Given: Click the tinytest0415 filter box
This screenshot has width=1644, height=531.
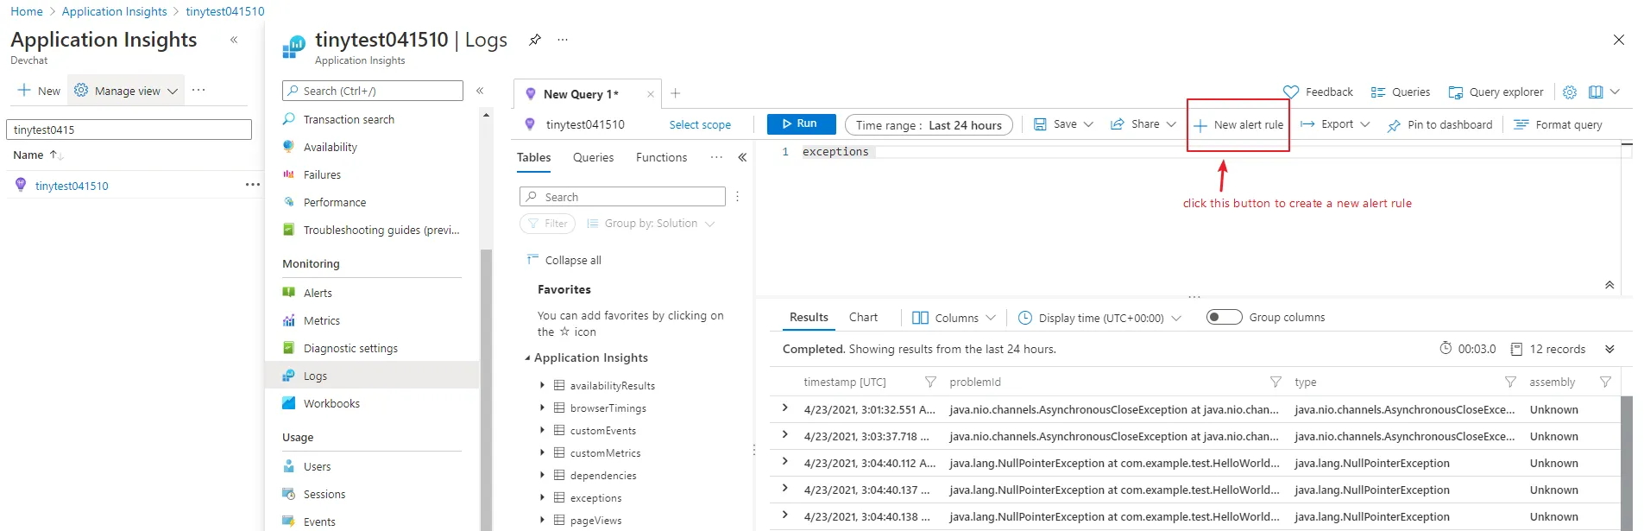Looking at the screenshot, I should pyautogui.click(x=129, y=130).
